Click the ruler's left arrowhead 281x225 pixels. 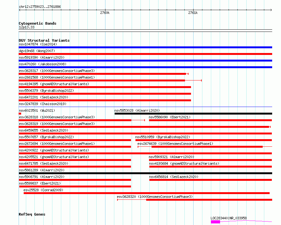click(x=20, y=10)
